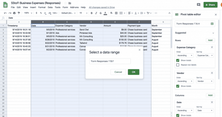Screen dimensions: 222x117
Task: Click the data range input in dialog
Action: [110, 61]
